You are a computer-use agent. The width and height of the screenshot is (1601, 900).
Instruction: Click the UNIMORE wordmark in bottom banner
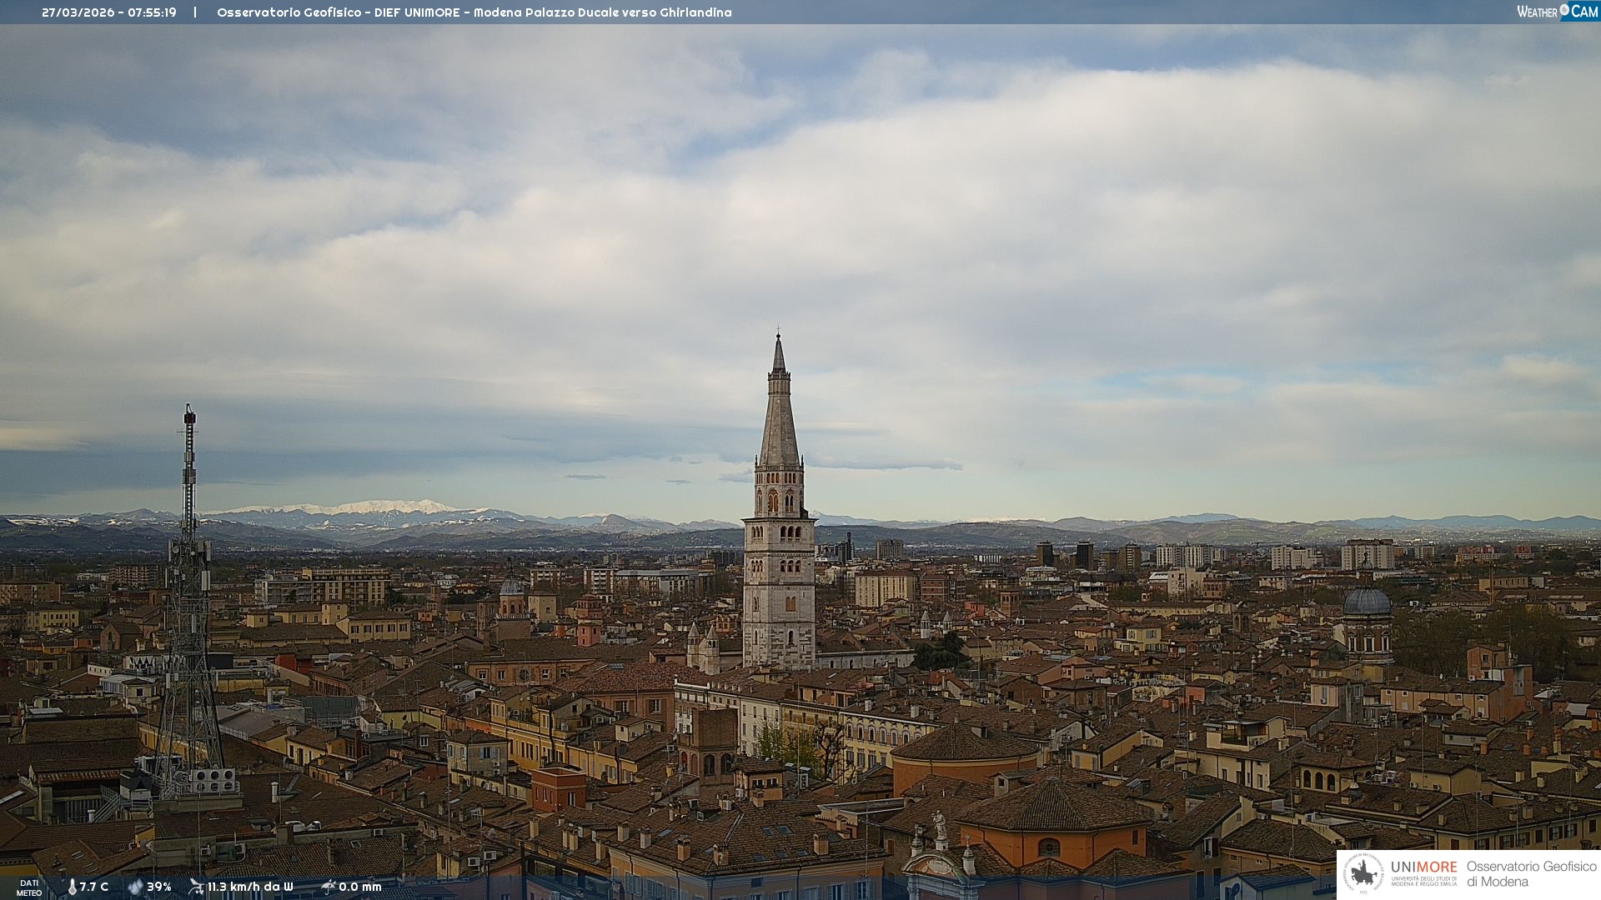click(1423, 867)
